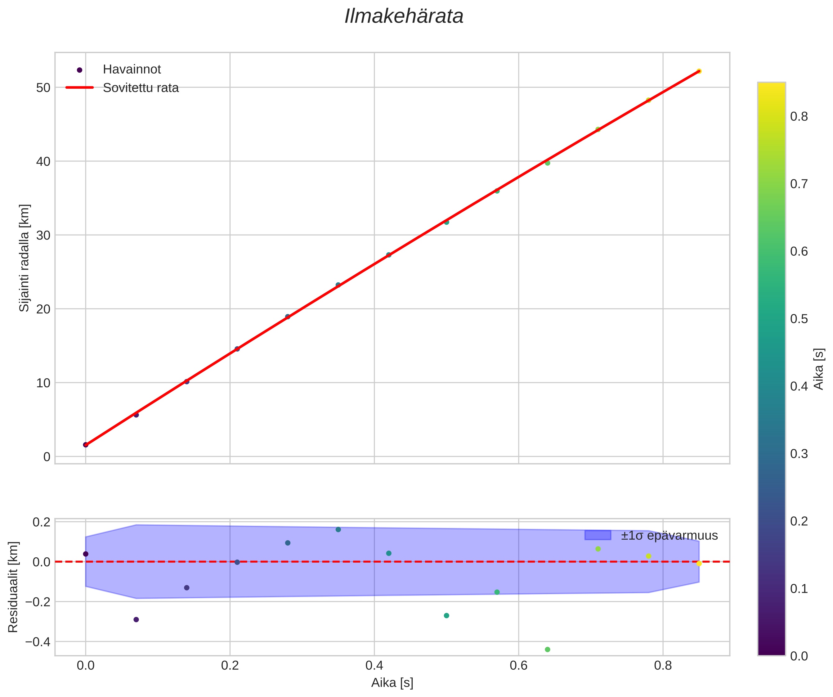Click the Sovitettu rata legend text

pyautogui.click(x=141, y=88)
